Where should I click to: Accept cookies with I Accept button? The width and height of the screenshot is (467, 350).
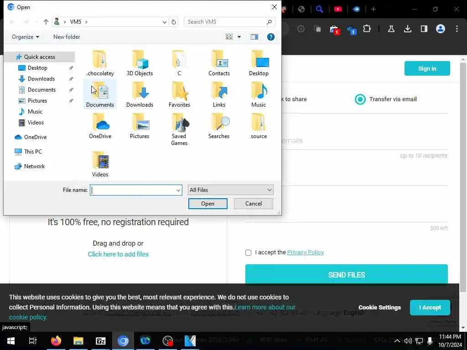tap(430, 308)
